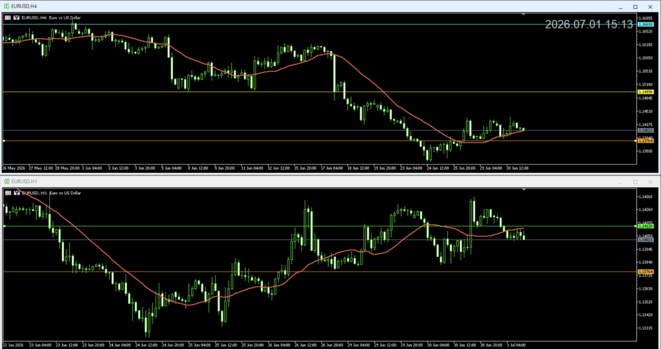
Task: Maximize the EURUSD,H4 chart window
Action: click(635, 6)
